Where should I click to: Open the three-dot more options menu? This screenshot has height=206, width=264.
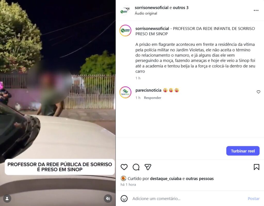pos(256,11)
